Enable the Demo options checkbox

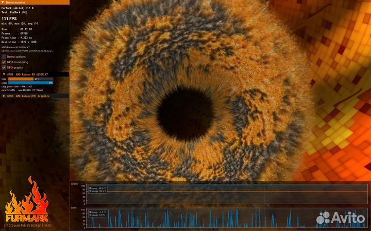click(4, 57)
